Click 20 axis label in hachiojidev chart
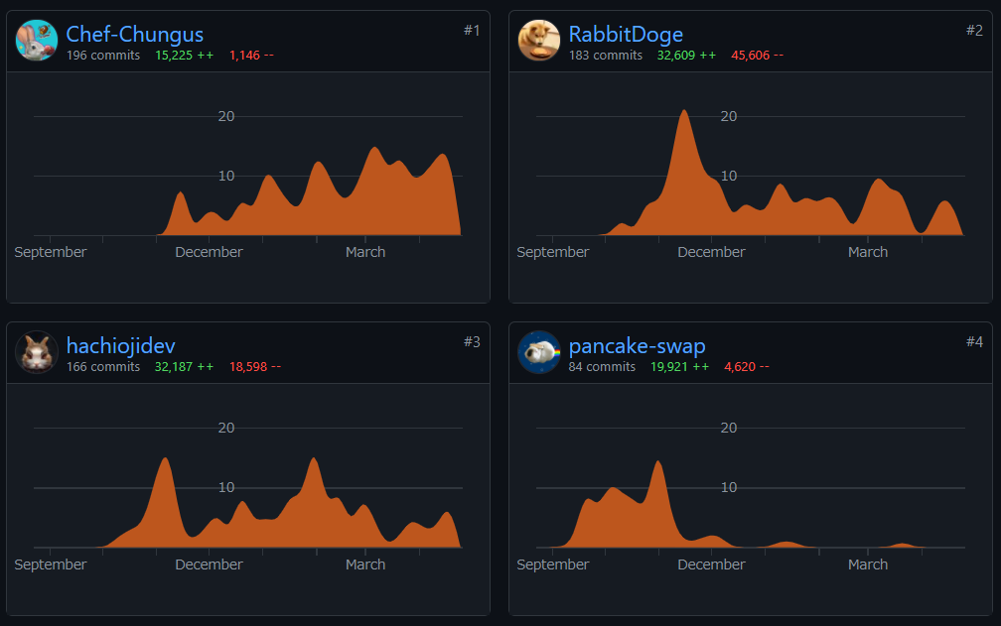1001x626 pixels. click(226, 428)
